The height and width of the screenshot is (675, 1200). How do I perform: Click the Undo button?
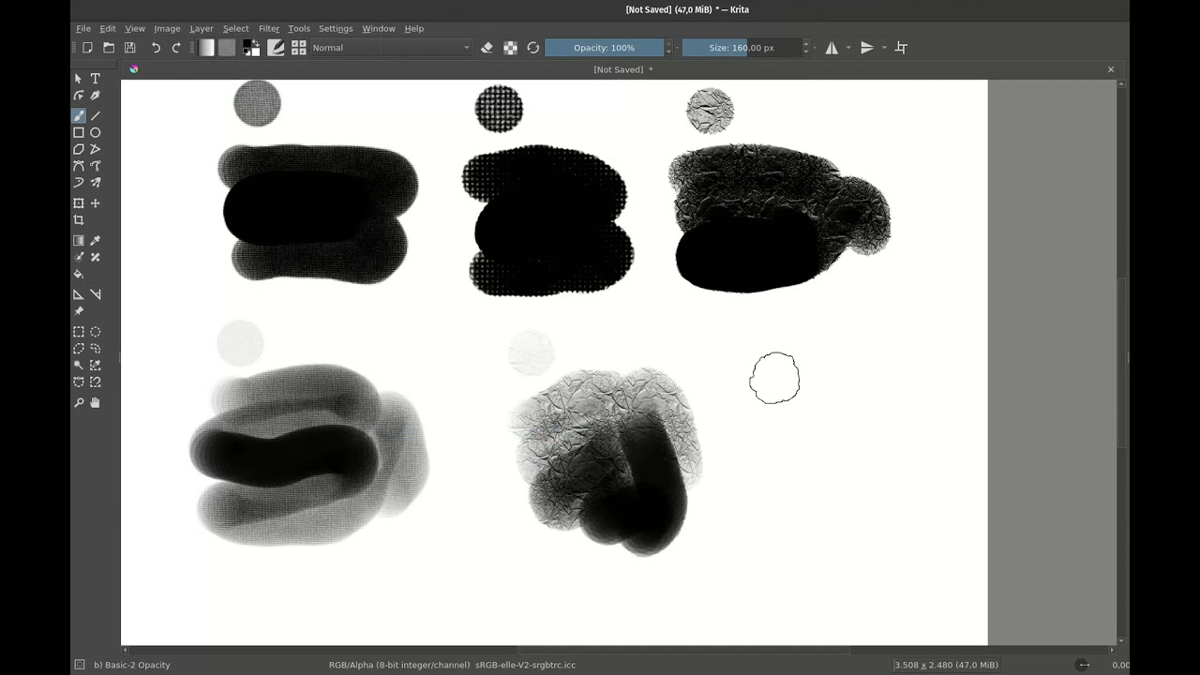click(156, 48)
